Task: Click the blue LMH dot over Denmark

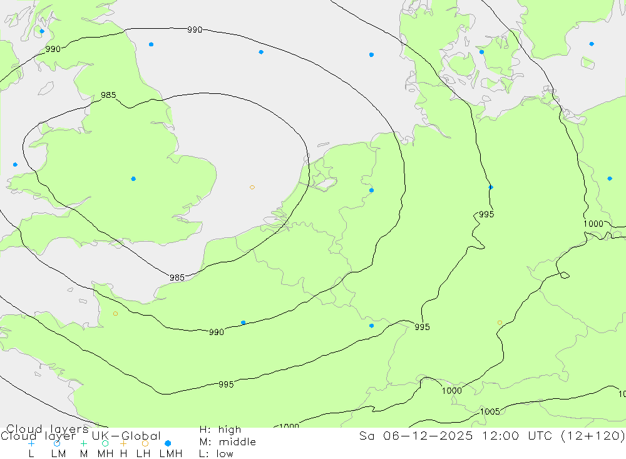Action: pos(481,52)
